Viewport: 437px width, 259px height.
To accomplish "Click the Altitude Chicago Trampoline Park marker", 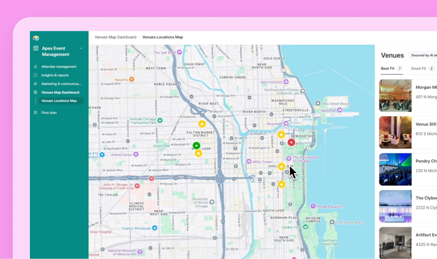I will pos(160,120).
